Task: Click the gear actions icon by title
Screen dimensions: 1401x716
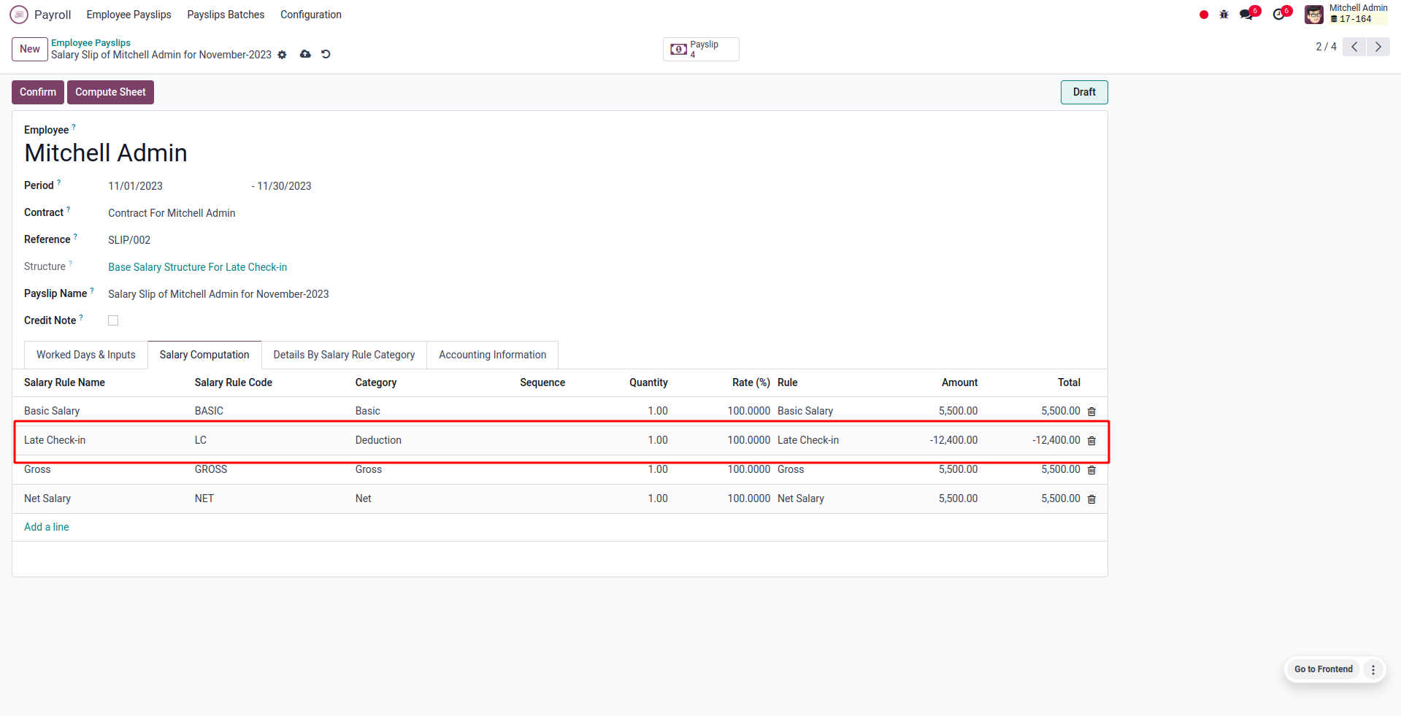Action: pyautogui.click(x=283, y=55)
